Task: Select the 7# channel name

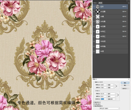Action: (x=103, y=41)
